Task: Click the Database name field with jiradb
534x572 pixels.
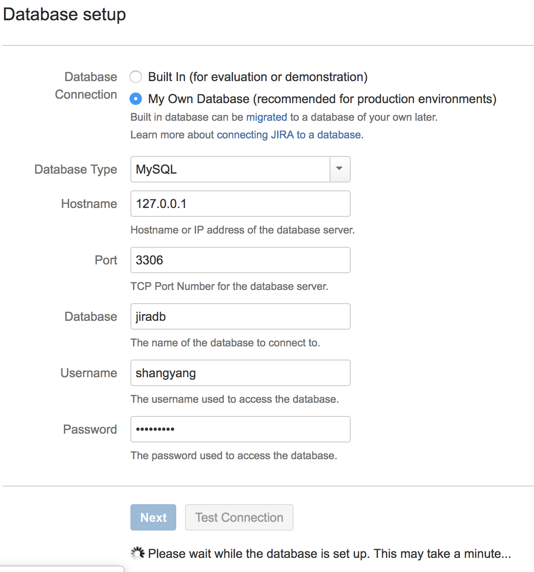Action: (x=240, y=316)
